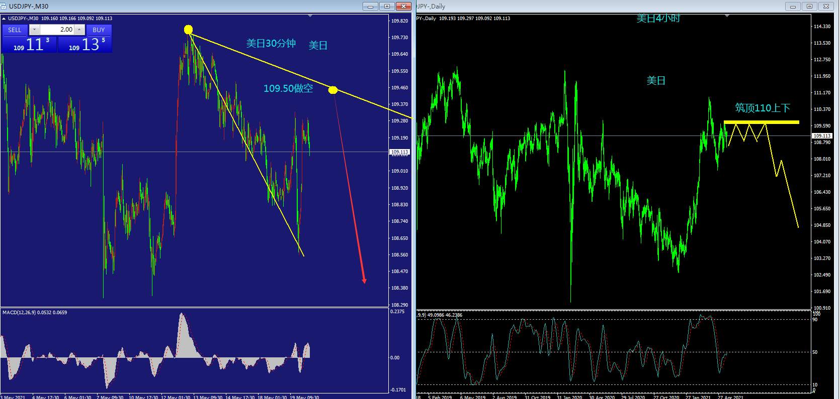Viewport: 840px width, 399px height.
Task: Click the BUY button in one-click trading panel
Action: [99, 30]
